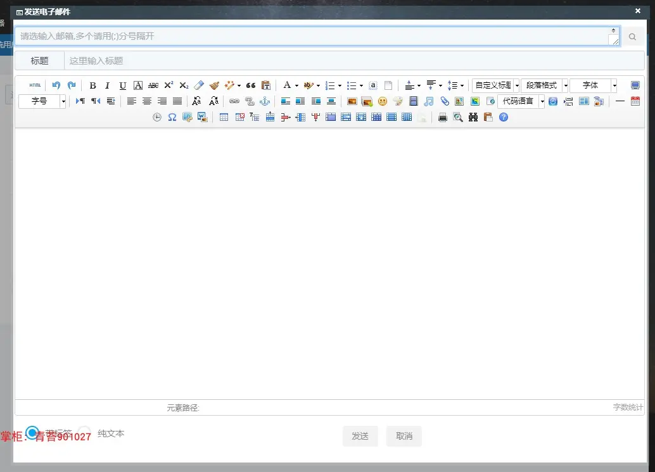Paste as plain text icon
The height and width of the screenshot is (472, 655).
point(266,85)
